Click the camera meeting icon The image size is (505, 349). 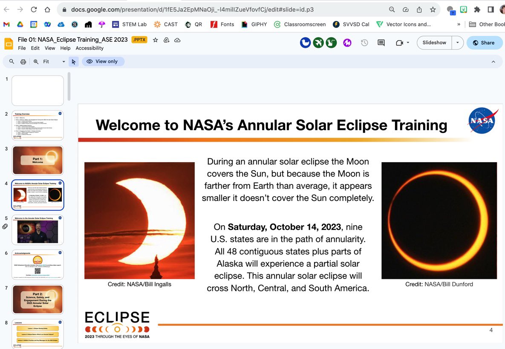point(399,43)
